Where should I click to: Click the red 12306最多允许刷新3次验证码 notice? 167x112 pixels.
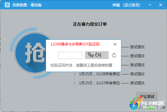pos(75,44)
